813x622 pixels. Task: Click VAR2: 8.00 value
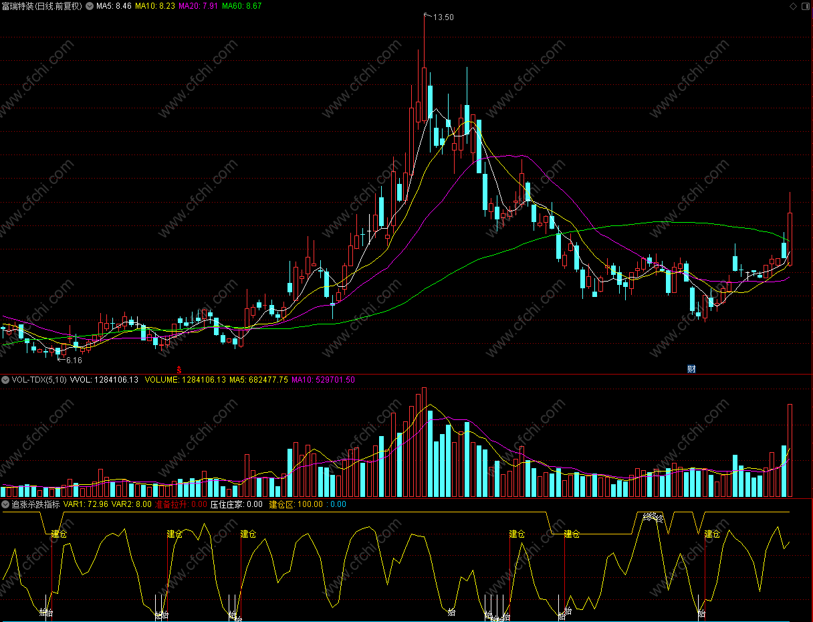pos(132,504)
